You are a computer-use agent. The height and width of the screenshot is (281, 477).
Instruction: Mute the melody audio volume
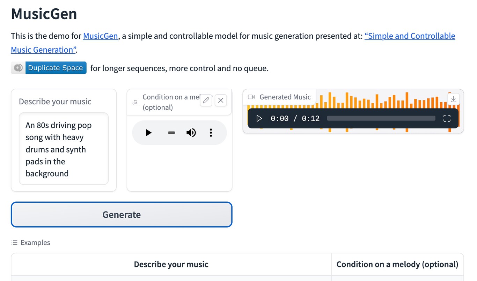[191, 133]
